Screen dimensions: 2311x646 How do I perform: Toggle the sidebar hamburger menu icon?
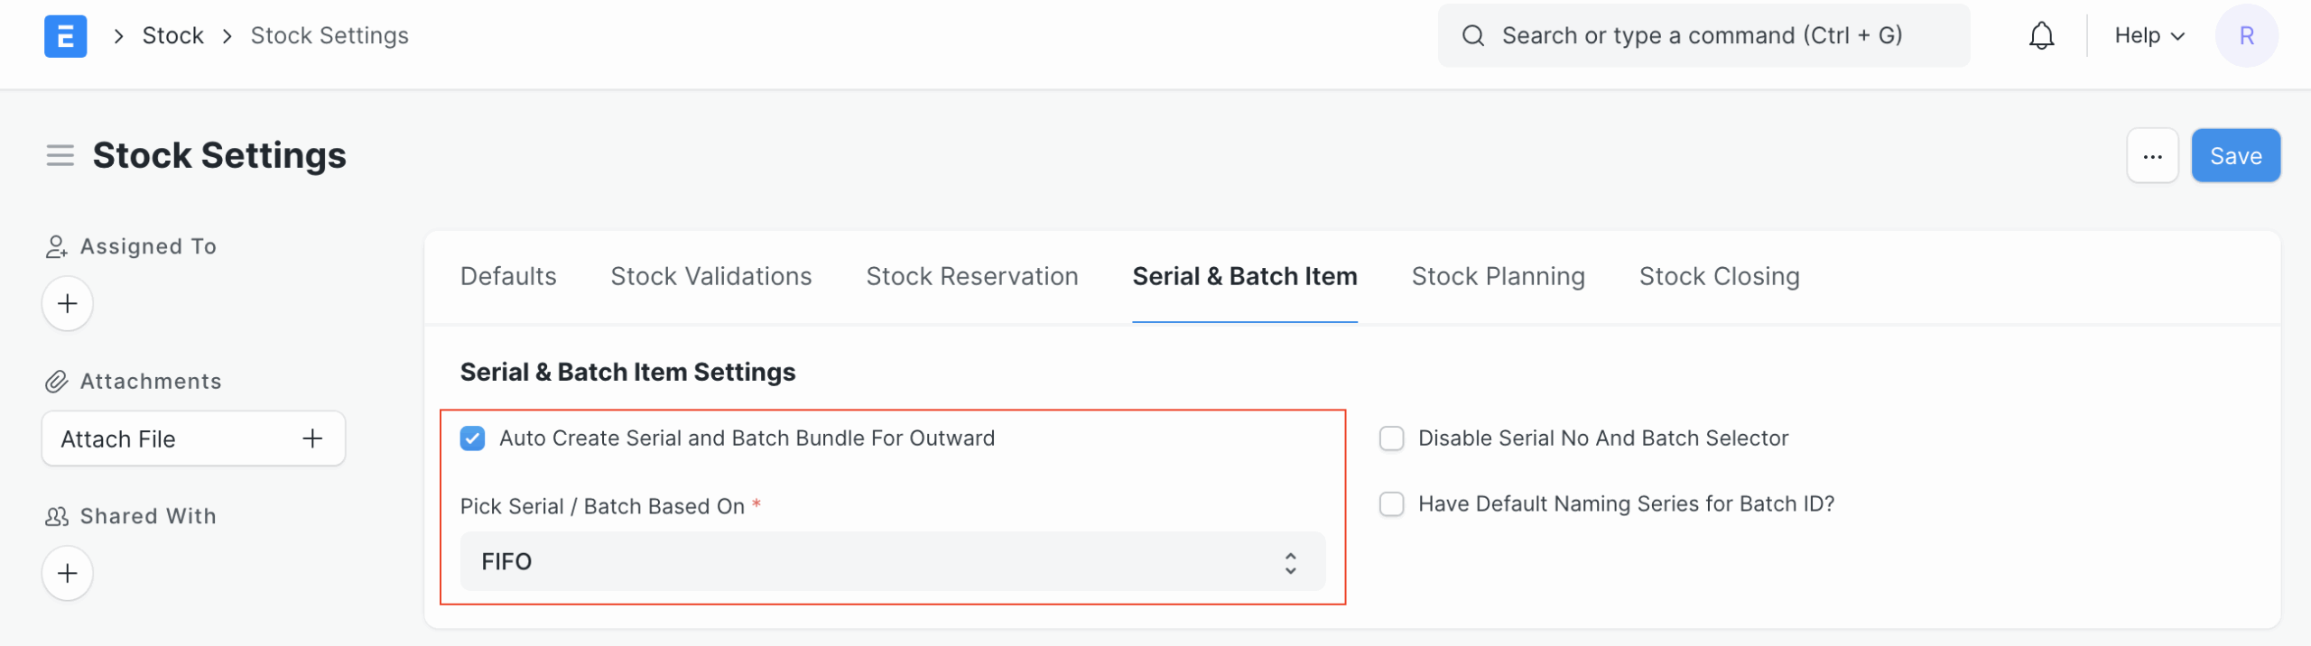coord(60,156)
